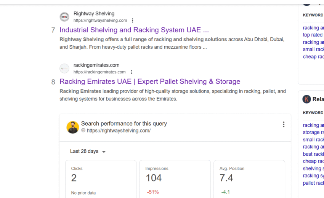Viewport: 324px width, 198px height.
Task: Click the K logo icon in sidebar
Action: (x=306, y=99)
